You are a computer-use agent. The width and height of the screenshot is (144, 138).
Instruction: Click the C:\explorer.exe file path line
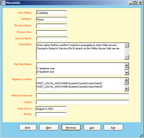click(46, 68)
